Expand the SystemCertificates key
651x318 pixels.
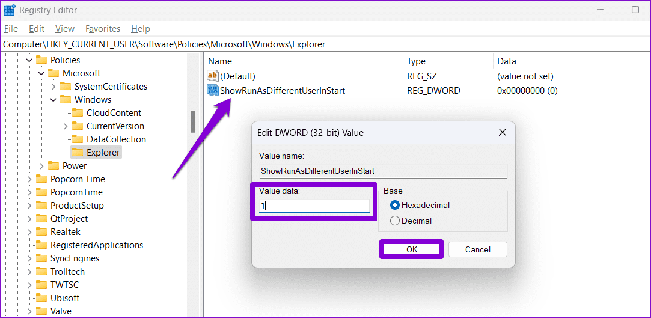coord(53,87)
